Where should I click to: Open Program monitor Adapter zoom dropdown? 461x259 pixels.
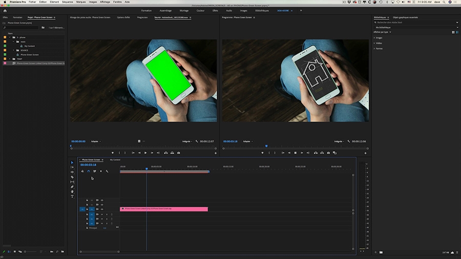pyautogui.click(x=248, y=141)
